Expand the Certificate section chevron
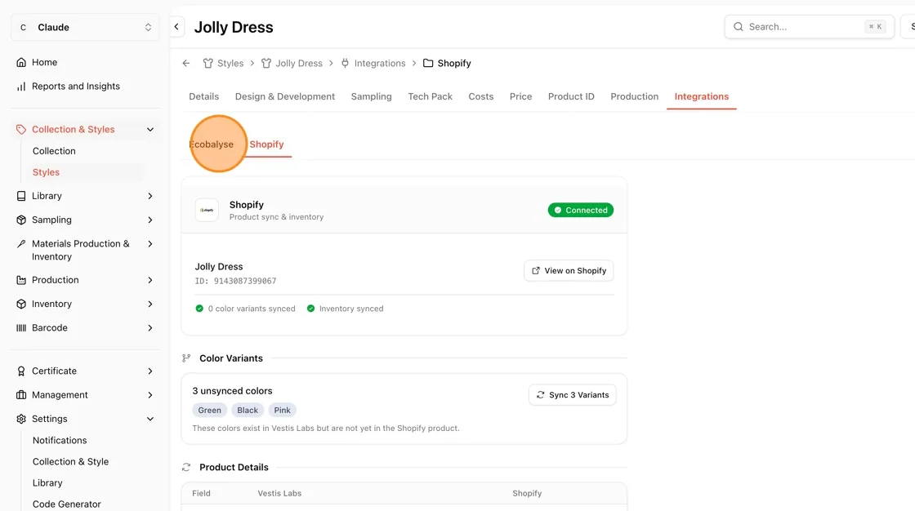Image resolution: width=915 pixels, height=511 pixels. pos(150,371)
